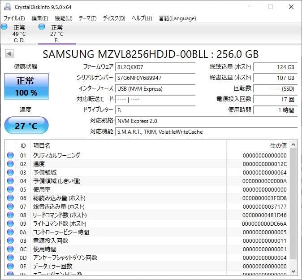302x280 pixels.
Task: Click status orb for アンセーフシャットダウン回数 row
Action: (x=10, y=258)
